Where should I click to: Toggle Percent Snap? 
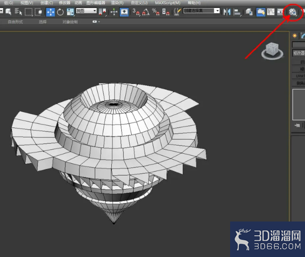click(x=156, y=12)
